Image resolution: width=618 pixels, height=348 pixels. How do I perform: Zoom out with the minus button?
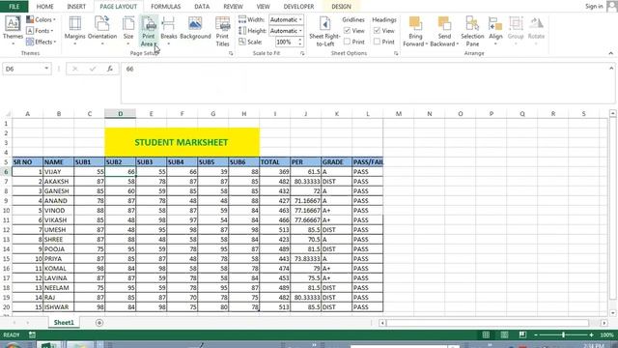click(536, 334)
